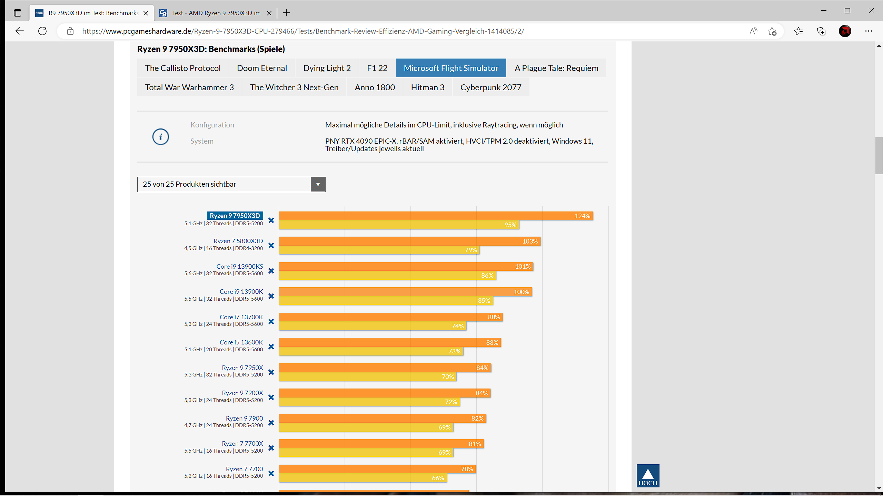Click the products dropdown arrow button
Image resolution: width=883 pixels, height=496 pixels.
tap(318, 184)
